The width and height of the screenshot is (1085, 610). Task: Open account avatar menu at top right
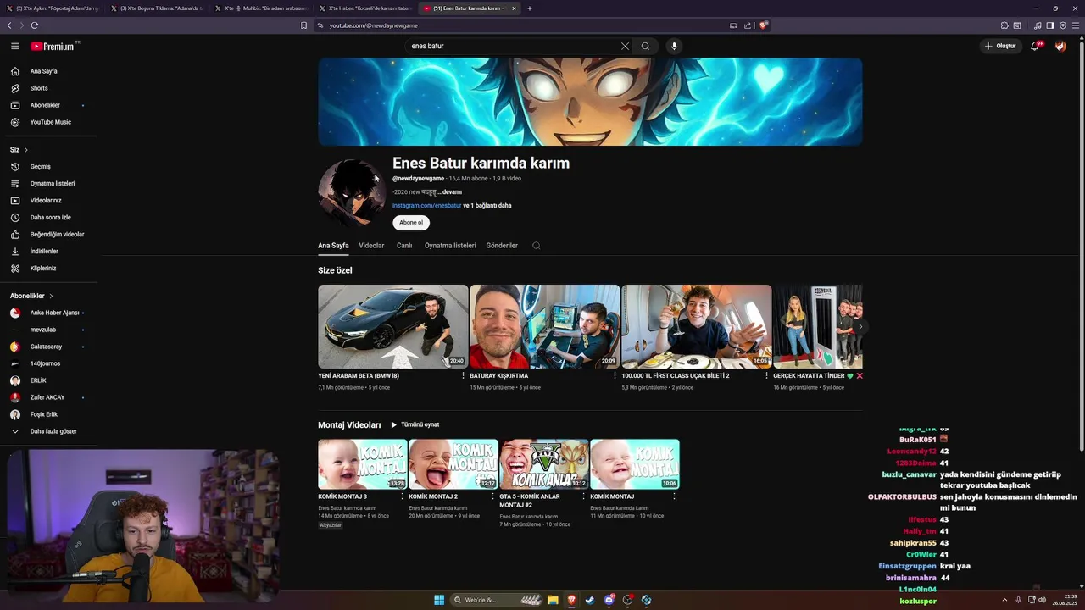tap(1060, 46)
